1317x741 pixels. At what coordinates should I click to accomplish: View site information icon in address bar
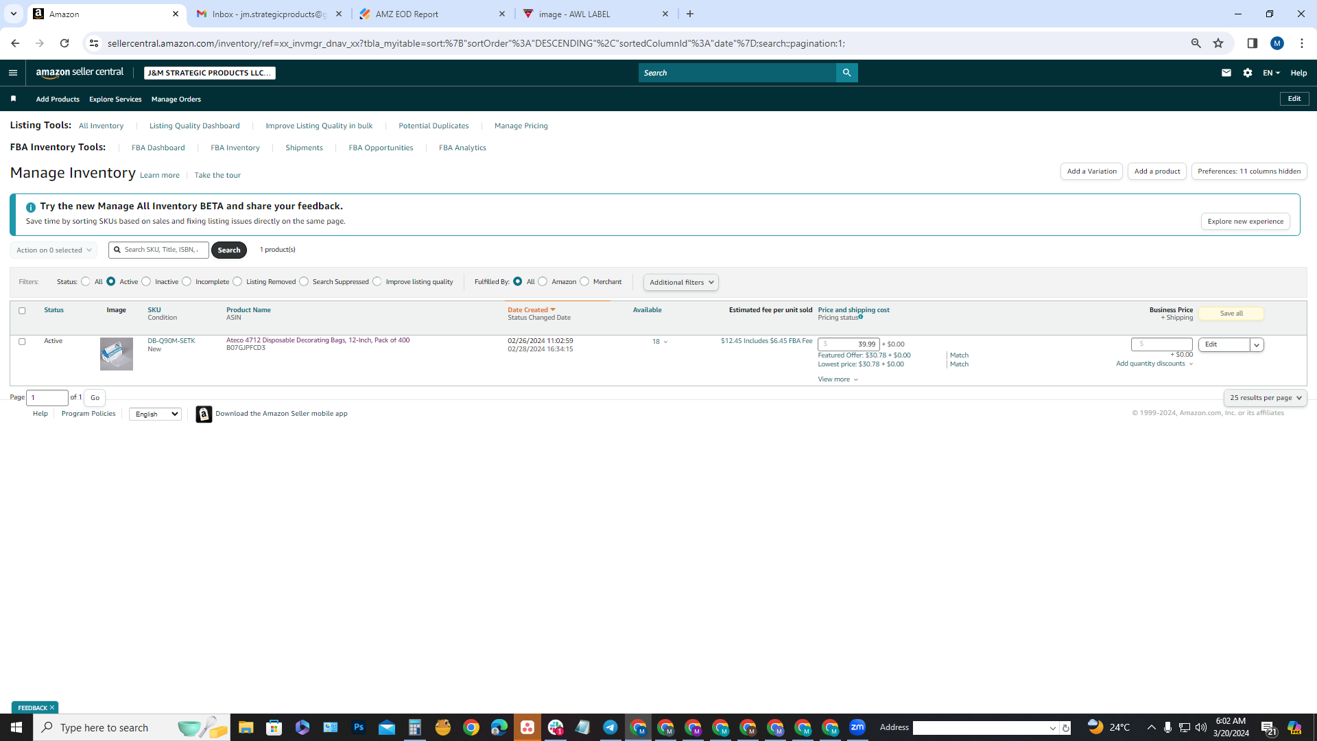click(x=94, y=43)
